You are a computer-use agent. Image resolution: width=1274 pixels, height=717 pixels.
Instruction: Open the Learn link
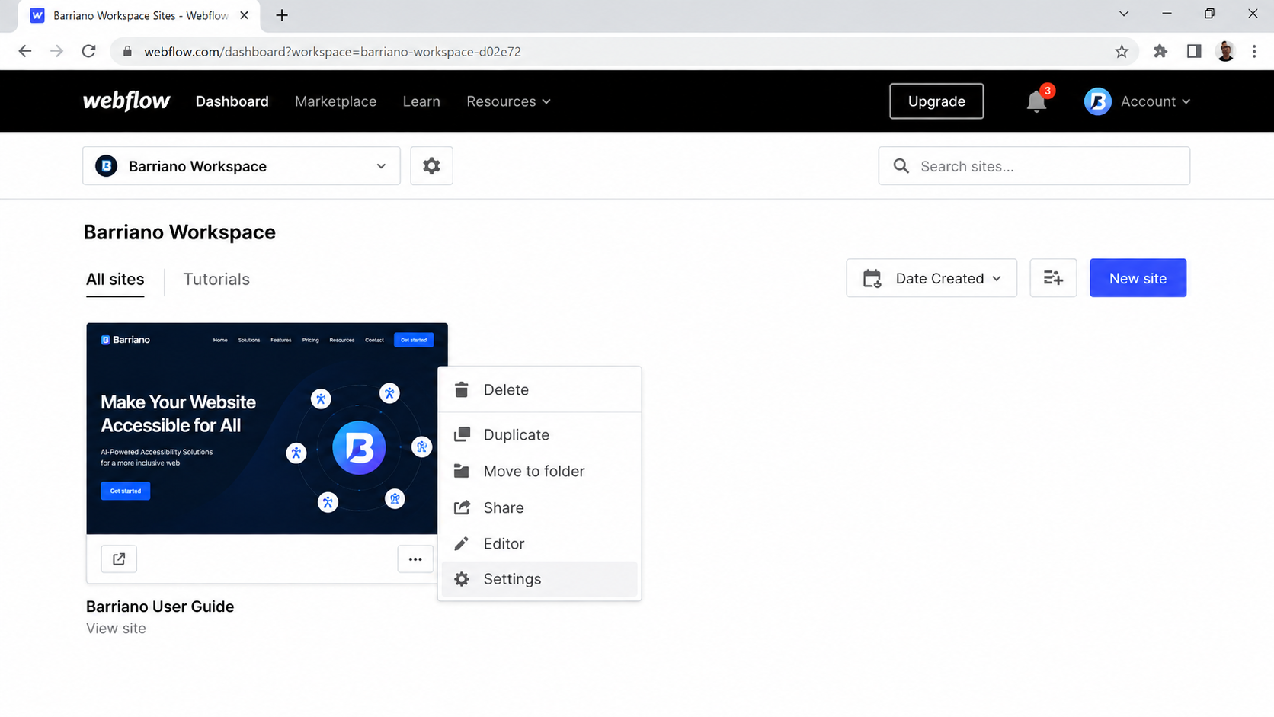pos(421,101)
